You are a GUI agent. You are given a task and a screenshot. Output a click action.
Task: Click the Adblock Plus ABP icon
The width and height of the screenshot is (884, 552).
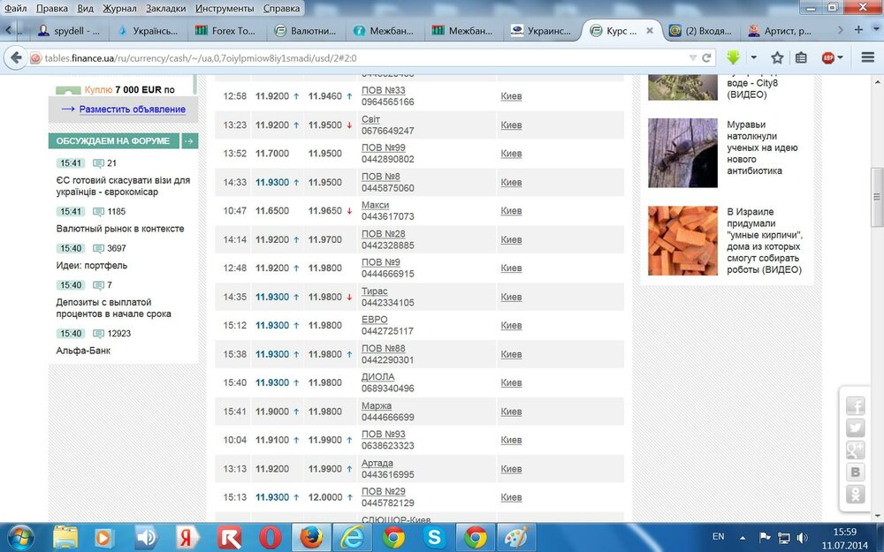pos(827,57)
